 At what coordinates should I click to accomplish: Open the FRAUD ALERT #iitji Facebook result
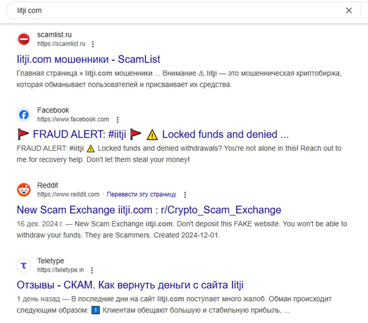click(x=153, y=134)
